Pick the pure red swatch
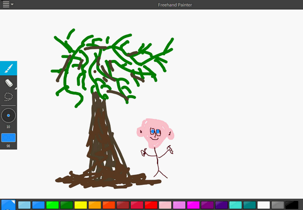Viewport: 303px width, 210px height. (151, 205)
